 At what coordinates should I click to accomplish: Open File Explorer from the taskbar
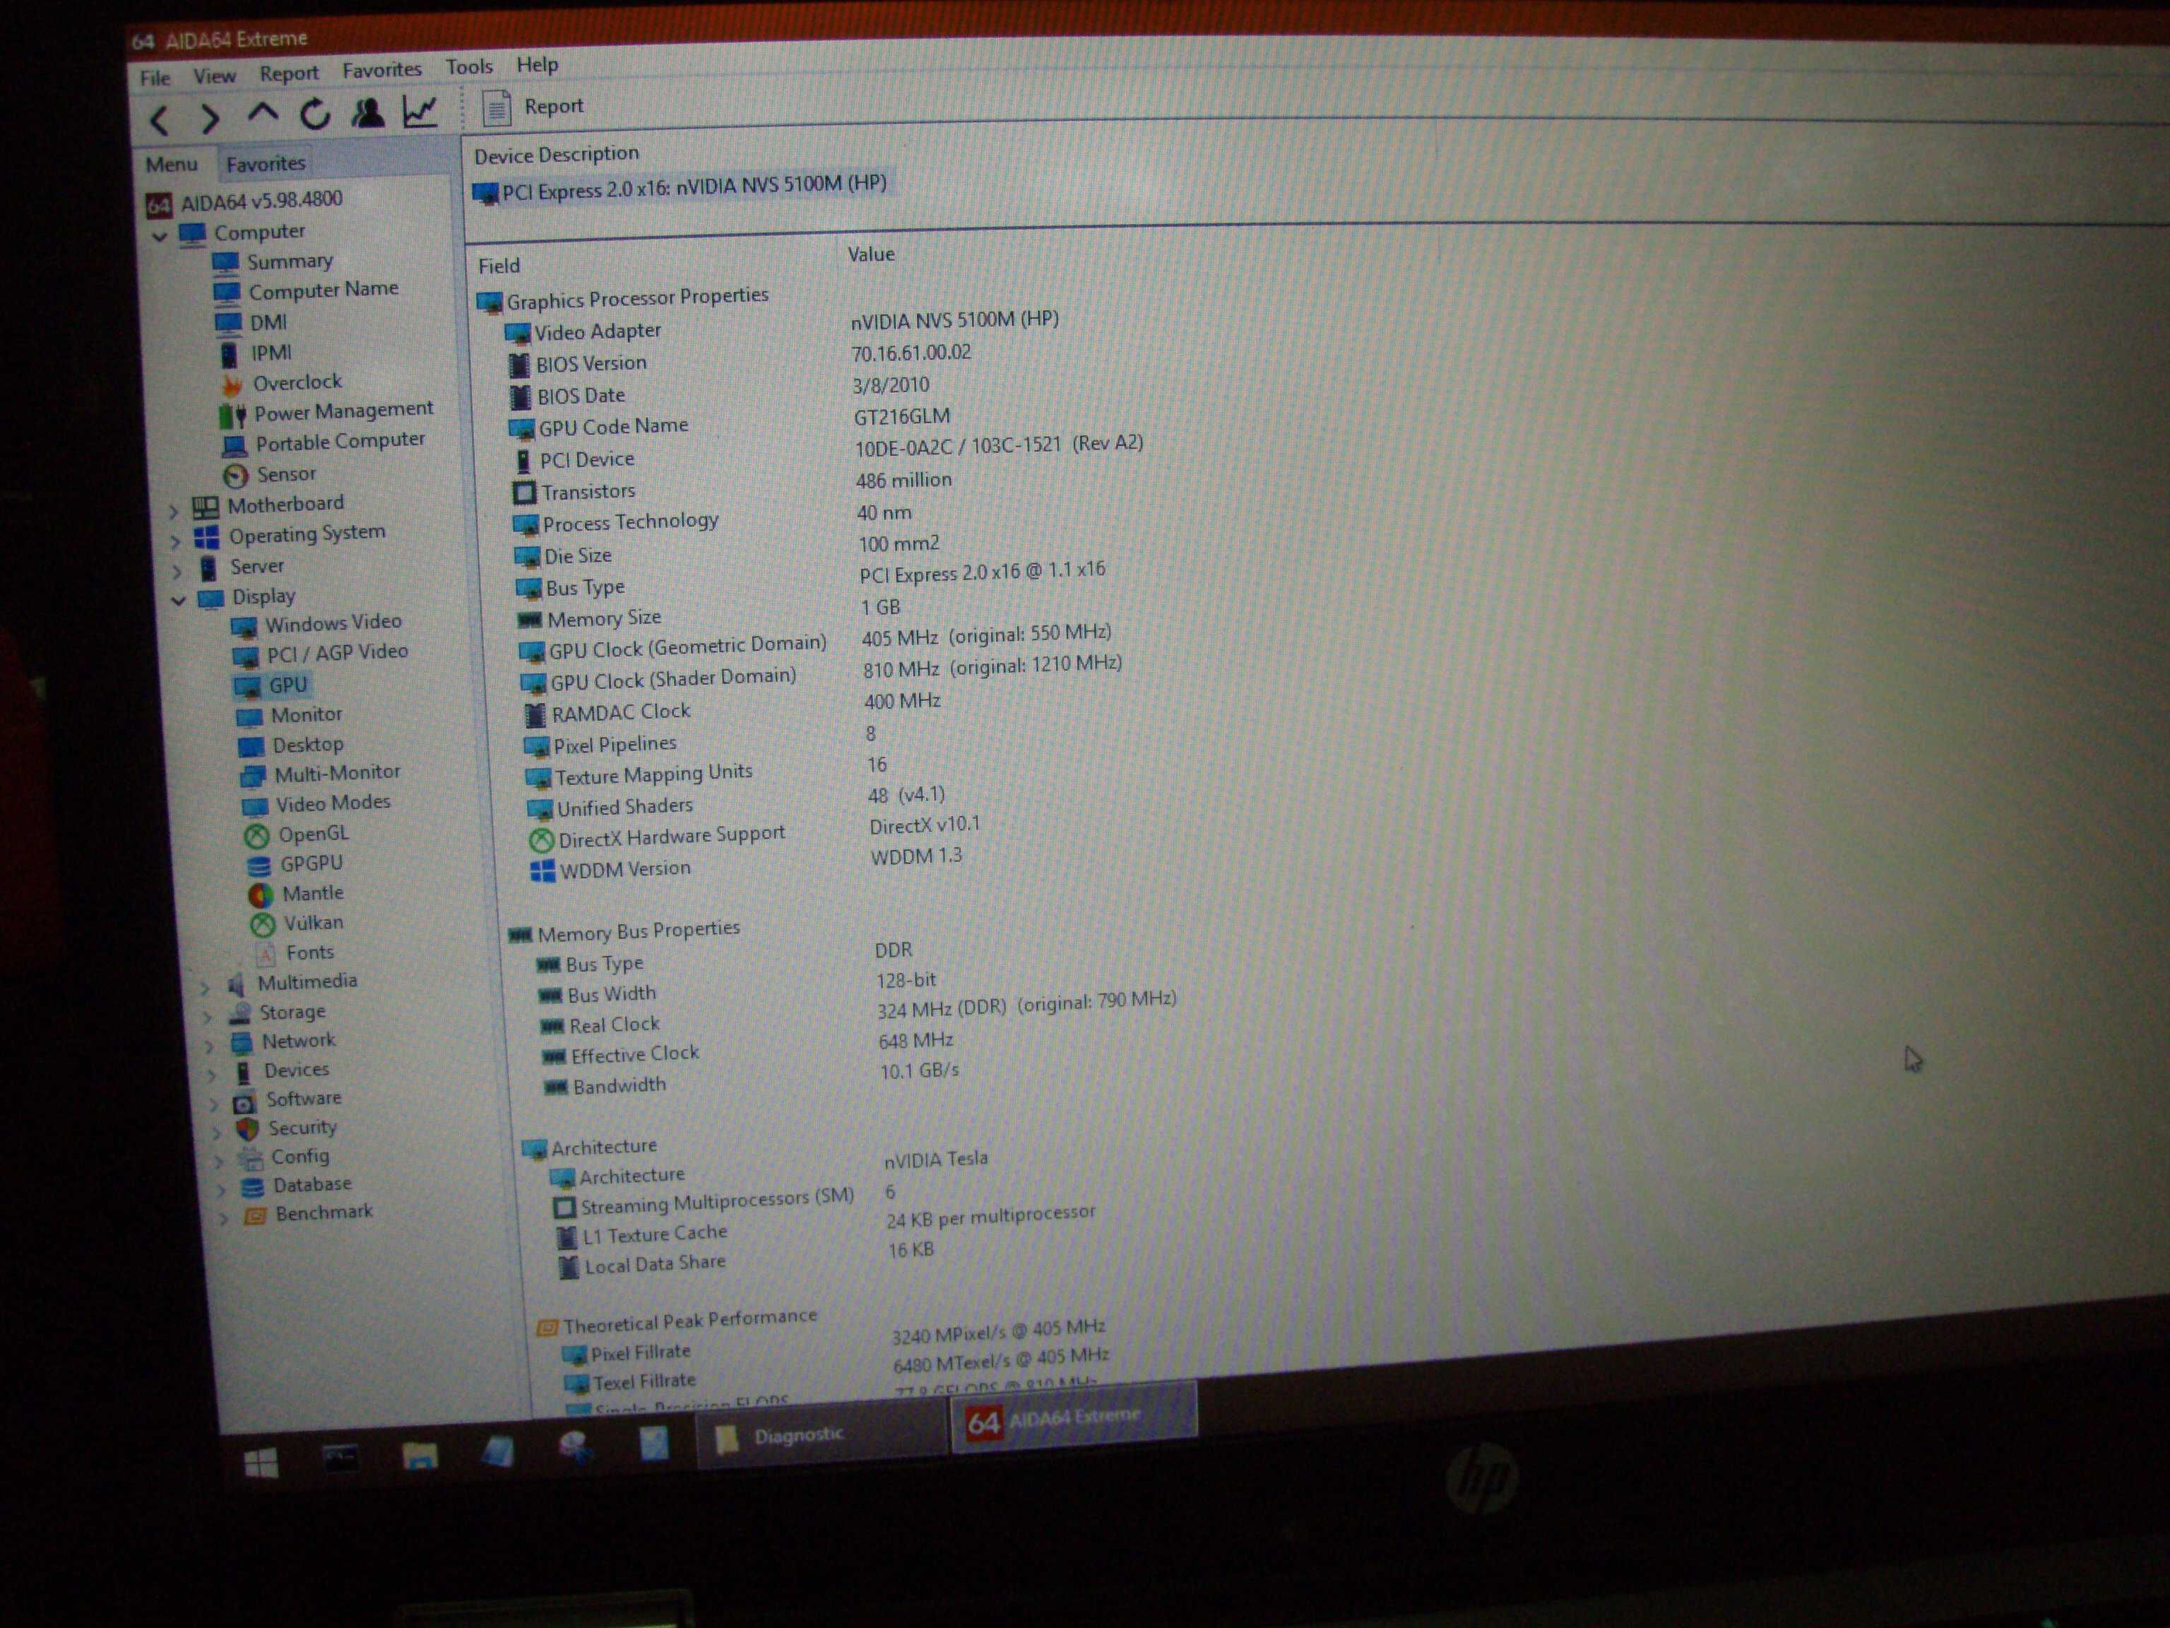(420, 1456)
